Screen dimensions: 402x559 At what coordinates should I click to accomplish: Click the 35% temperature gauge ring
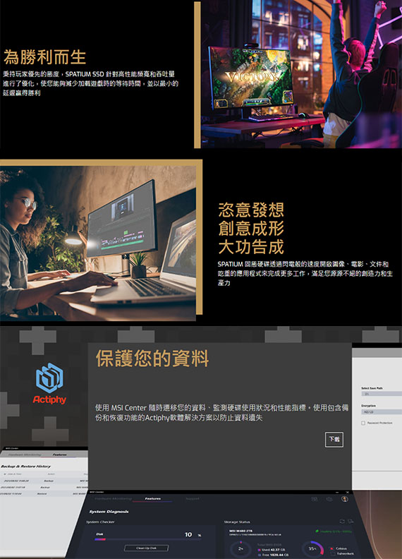312,549
